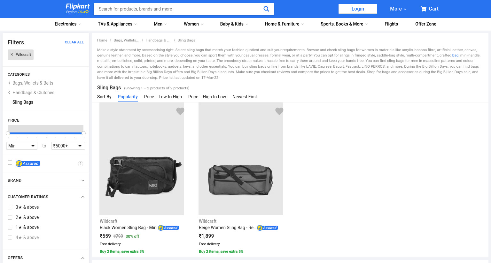This screenshot has height=263, width=491.
Task: Check 1★ & above rating filter
Action: tap(10, 227)
